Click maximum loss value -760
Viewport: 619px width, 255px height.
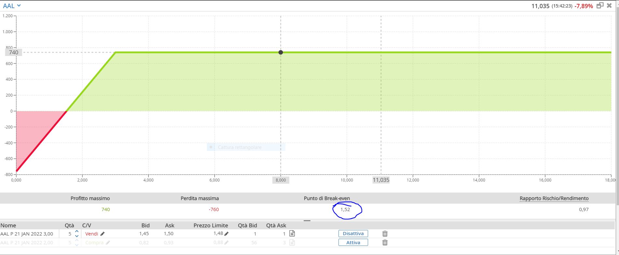214,209
